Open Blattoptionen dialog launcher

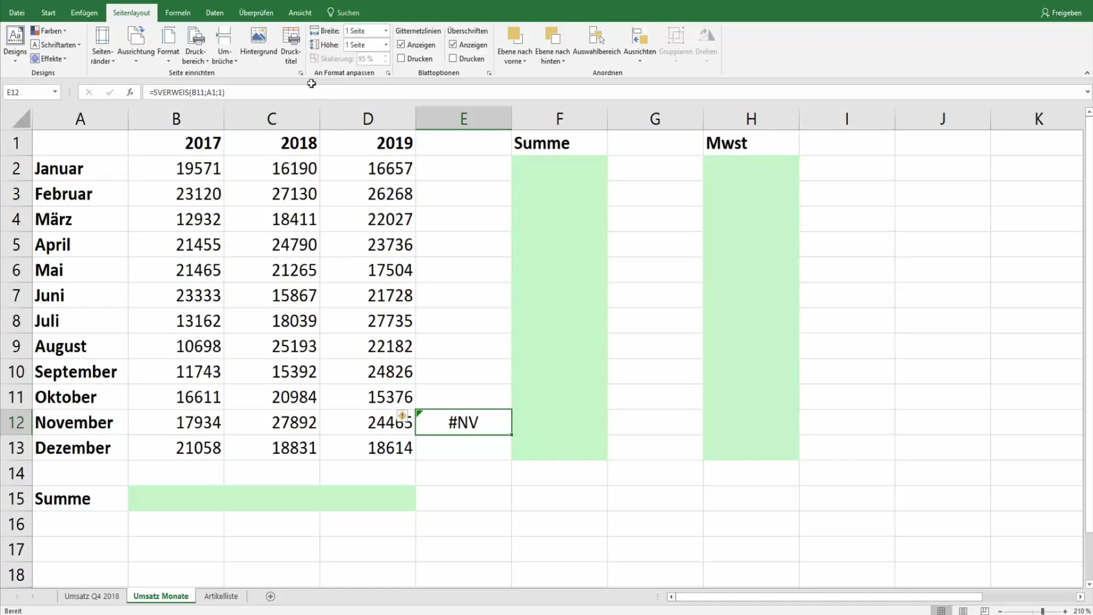coord(489,73)
